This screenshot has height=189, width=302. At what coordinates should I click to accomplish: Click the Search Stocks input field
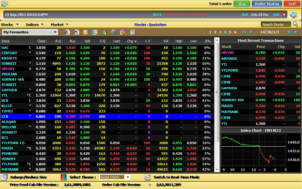coord(276,25)
